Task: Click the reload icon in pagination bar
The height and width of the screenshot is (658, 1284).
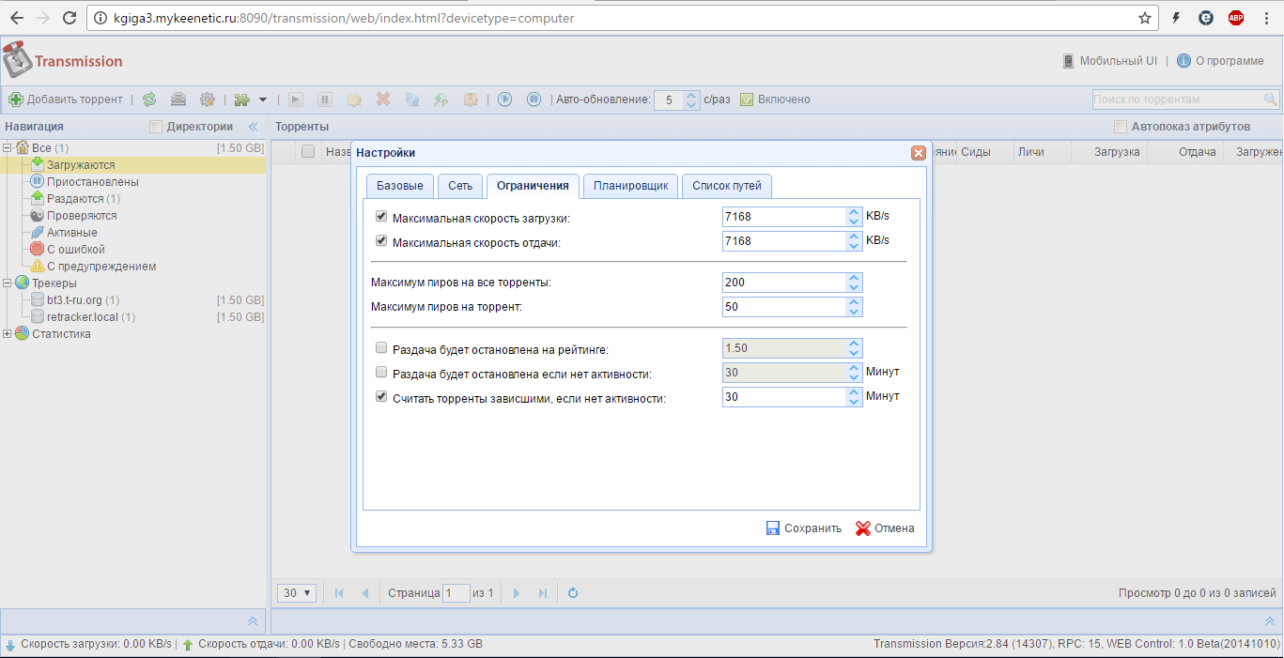Action: coord(573,593)
